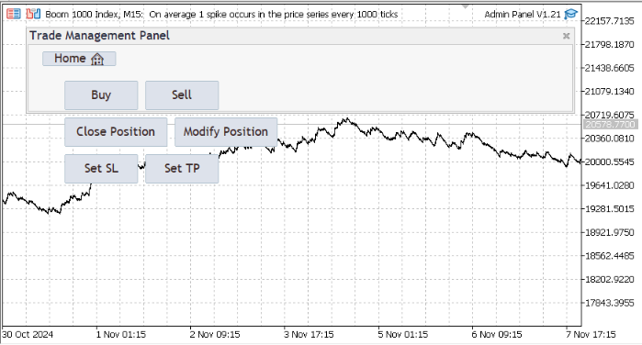642x345 pixels.
Task: Click the Sell button
Action: (x=182, y=95)
